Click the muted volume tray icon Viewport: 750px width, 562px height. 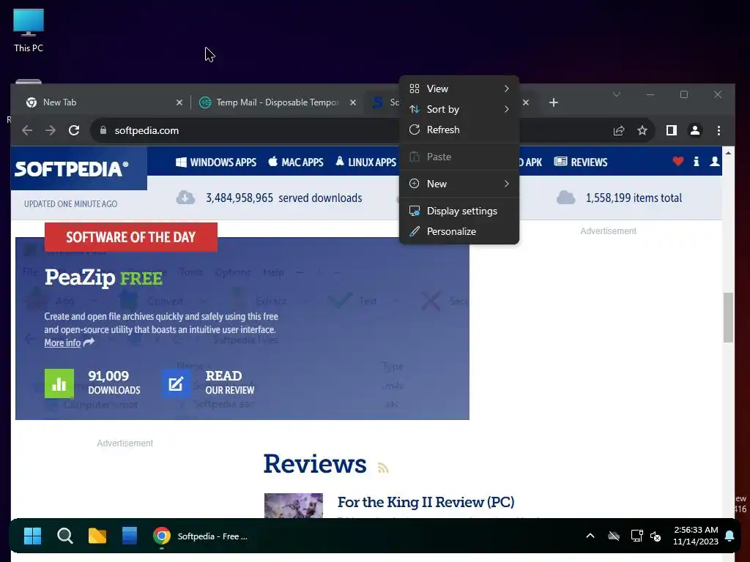656,536
